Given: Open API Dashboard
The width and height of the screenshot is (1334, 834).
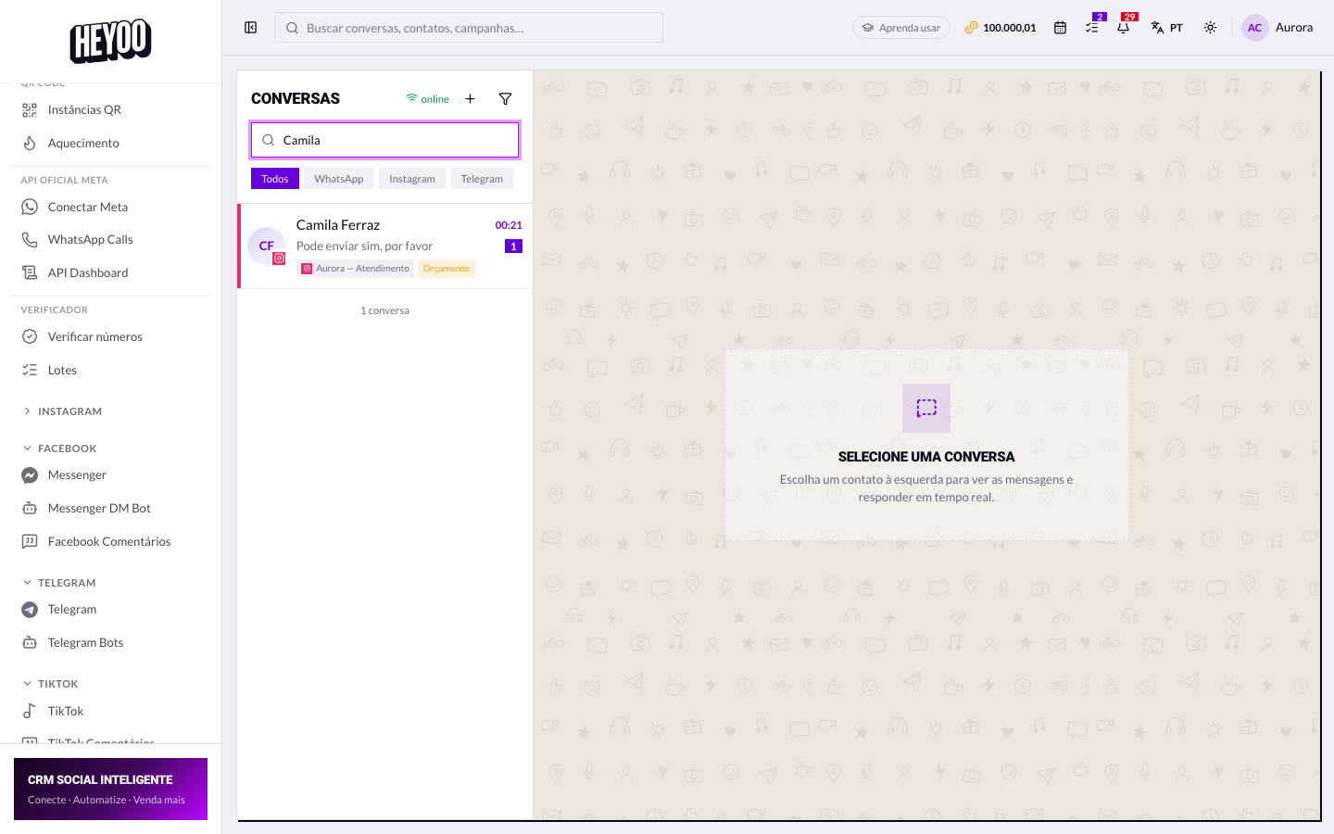Looking at the screenshot, I should (x=110, y=272).
